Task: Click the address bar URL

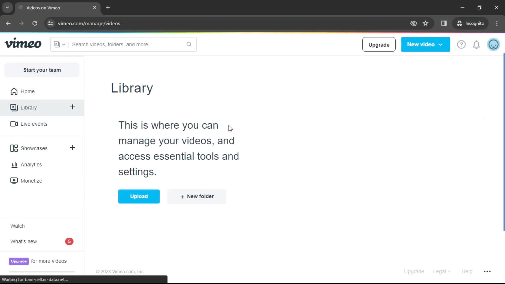Action: 89,23
